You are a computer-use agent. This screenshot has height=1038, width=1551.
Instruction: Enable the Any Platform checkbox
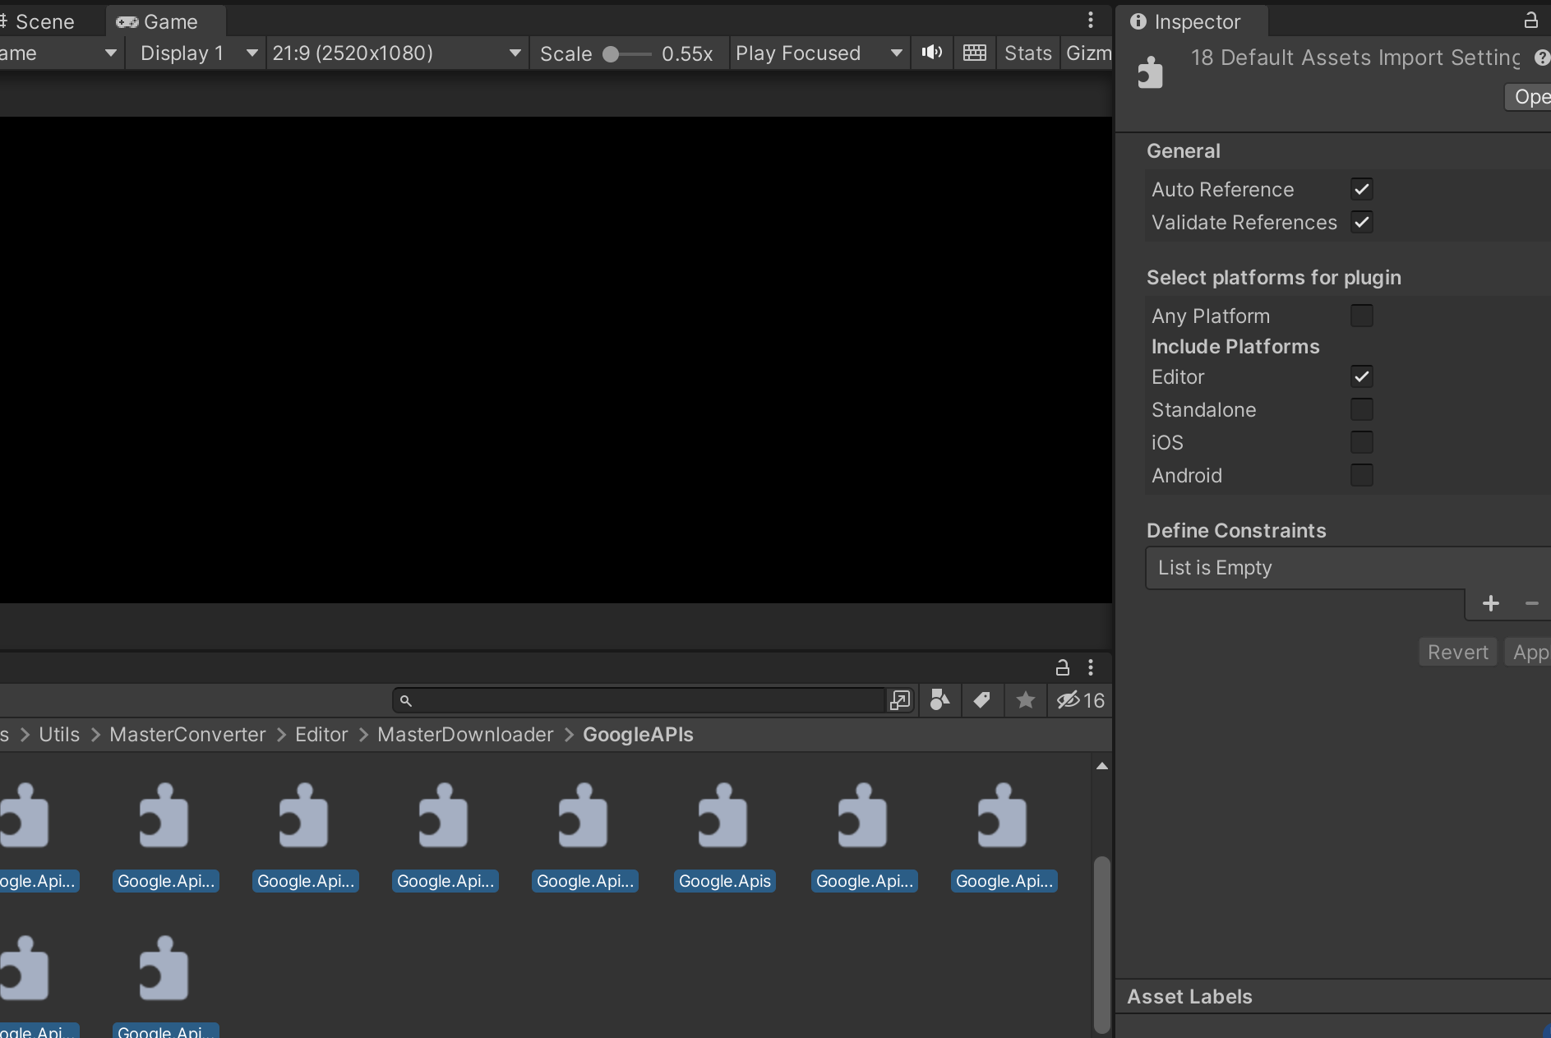click(1362, 316)
